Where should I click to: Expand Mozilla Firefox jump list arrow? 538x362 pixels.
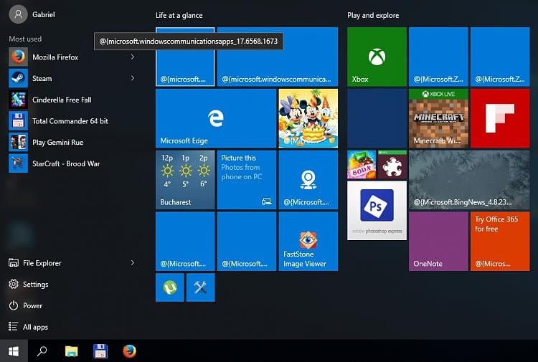click(133, 57)
